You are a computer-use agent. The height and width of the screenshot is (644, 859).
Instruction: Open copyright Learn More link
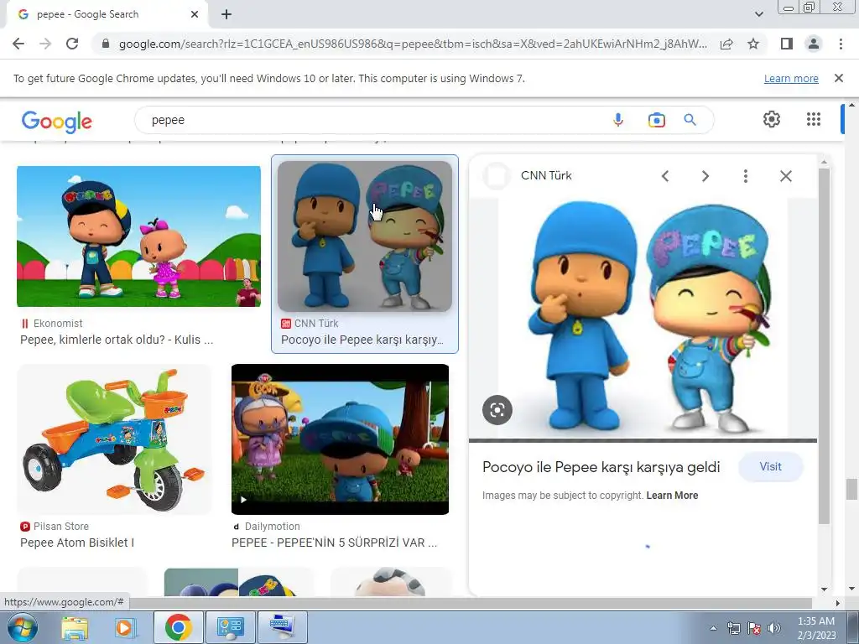(672, 495)
